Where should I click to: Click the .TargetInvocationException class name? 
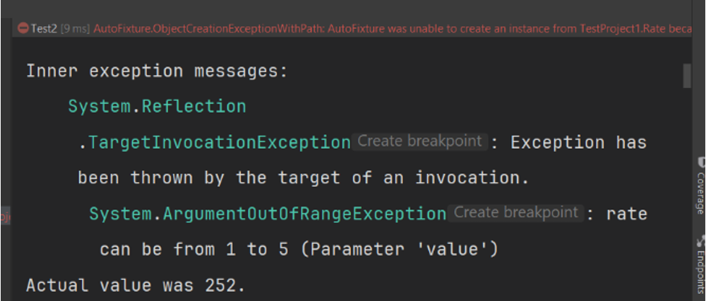pos(214,142)
